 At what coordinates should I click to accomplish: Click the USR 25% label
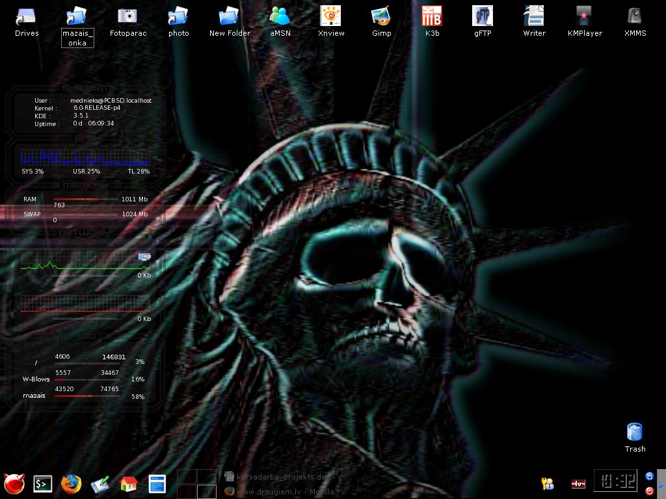[x=87, y=172]
